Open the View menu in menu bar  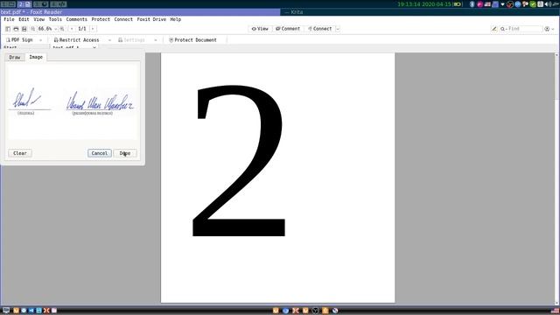pyautogui.click(x=38, y=19)
